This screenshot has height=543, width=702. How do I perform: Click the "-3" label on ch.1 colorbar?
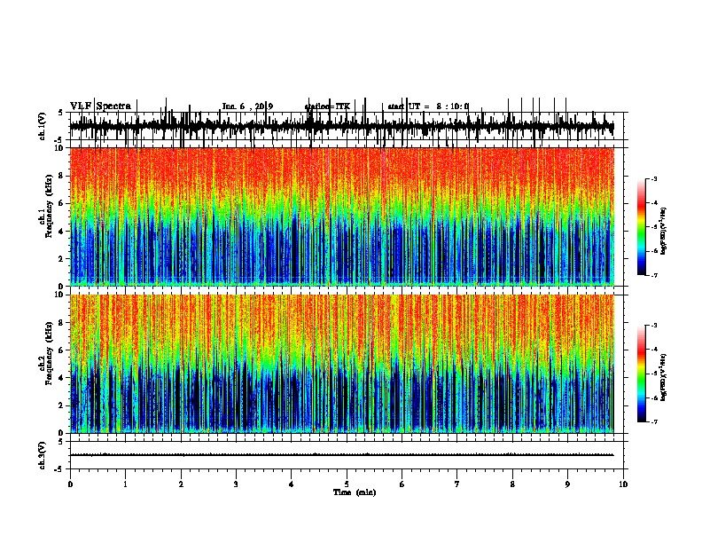coord(654,179)
